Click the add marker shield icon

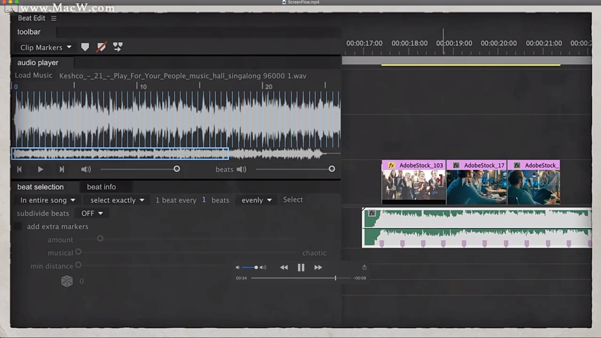pyautogui.click(x=85, y=47)
